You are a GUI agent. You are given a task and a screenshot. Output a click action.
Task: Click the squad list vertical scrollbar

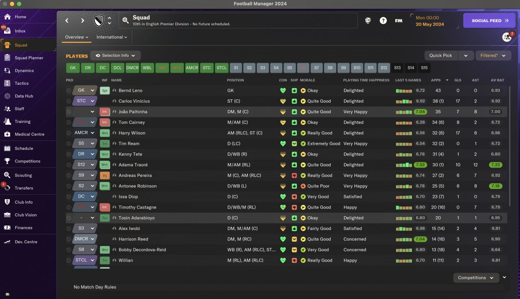pos(509,146)
